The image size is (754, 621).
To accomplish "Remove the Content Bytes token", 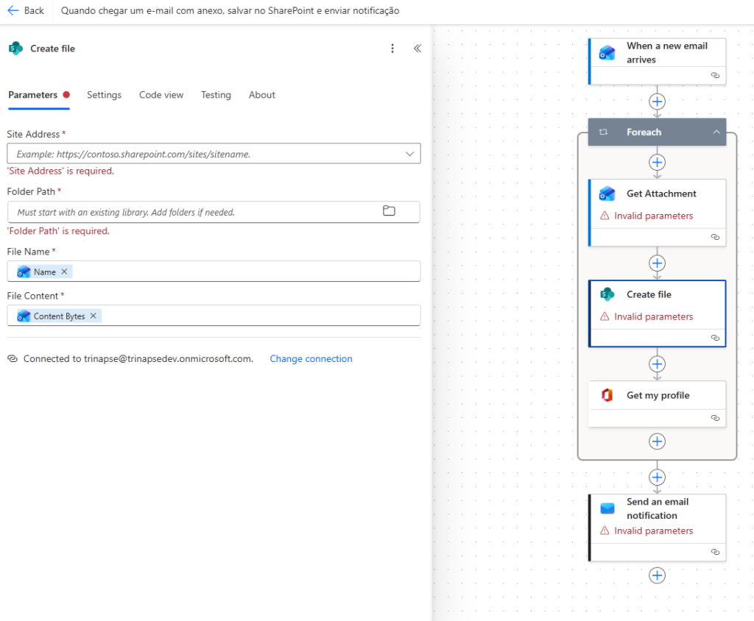I will point(94,316).
